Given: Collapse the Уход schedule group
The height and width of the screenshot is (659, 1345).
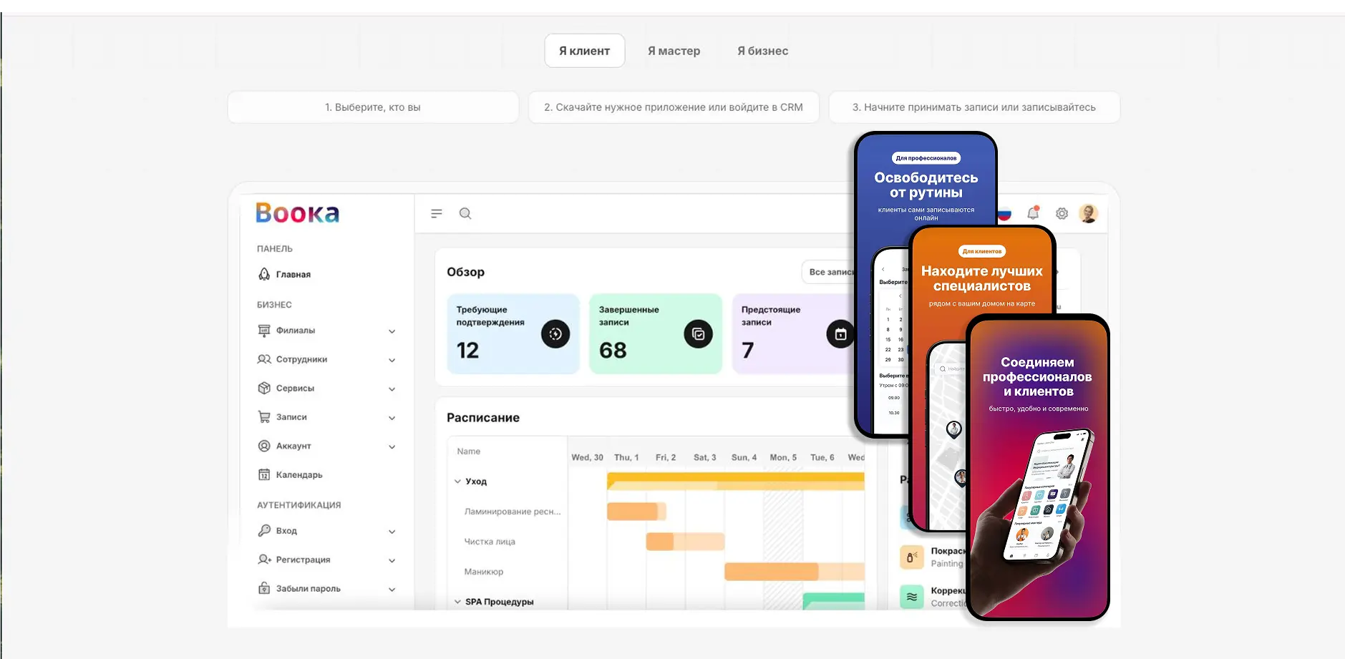Looking at the screenshot, I should [x=457, y=482].
